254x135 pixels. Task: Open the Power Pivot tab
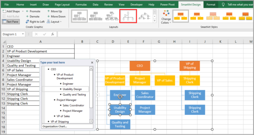pos(168,4)
